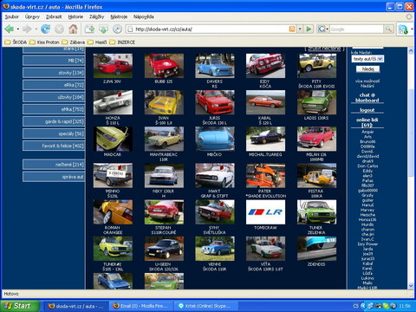Open the Záložky menu

(97, 16)
